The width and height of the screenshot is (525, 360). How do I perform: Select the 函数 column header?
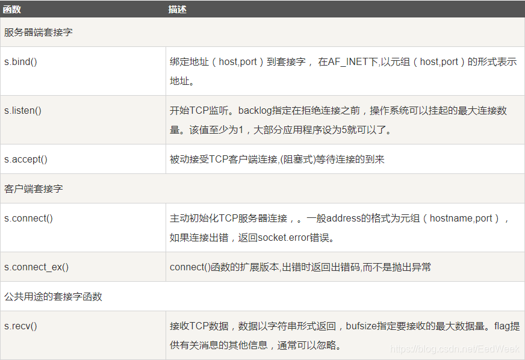[x=83, y=9]
